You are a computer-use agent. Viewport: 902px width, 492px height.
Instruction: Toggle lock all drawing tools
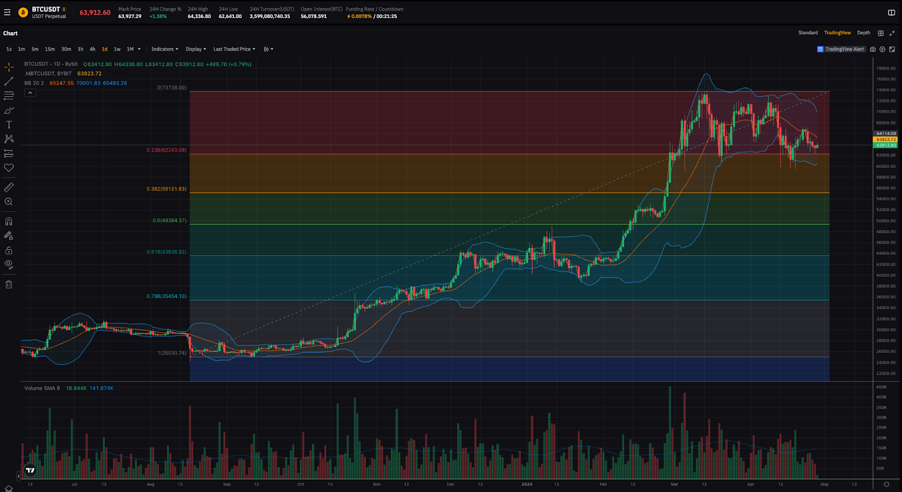pyautogui.click(x=8, y=250)
